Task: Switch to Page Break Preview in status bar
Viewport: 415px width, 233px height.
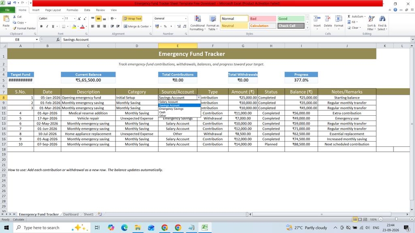Action: pyautogui.click(x=365, y=220)
